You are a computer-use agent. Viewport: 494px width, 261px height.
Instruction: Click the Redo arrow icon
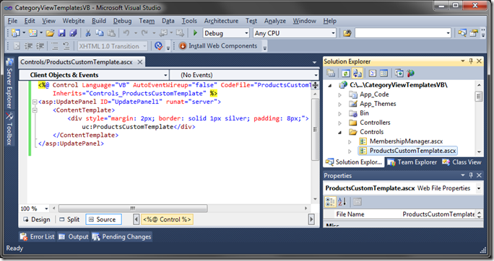click(x=144, y=33)
